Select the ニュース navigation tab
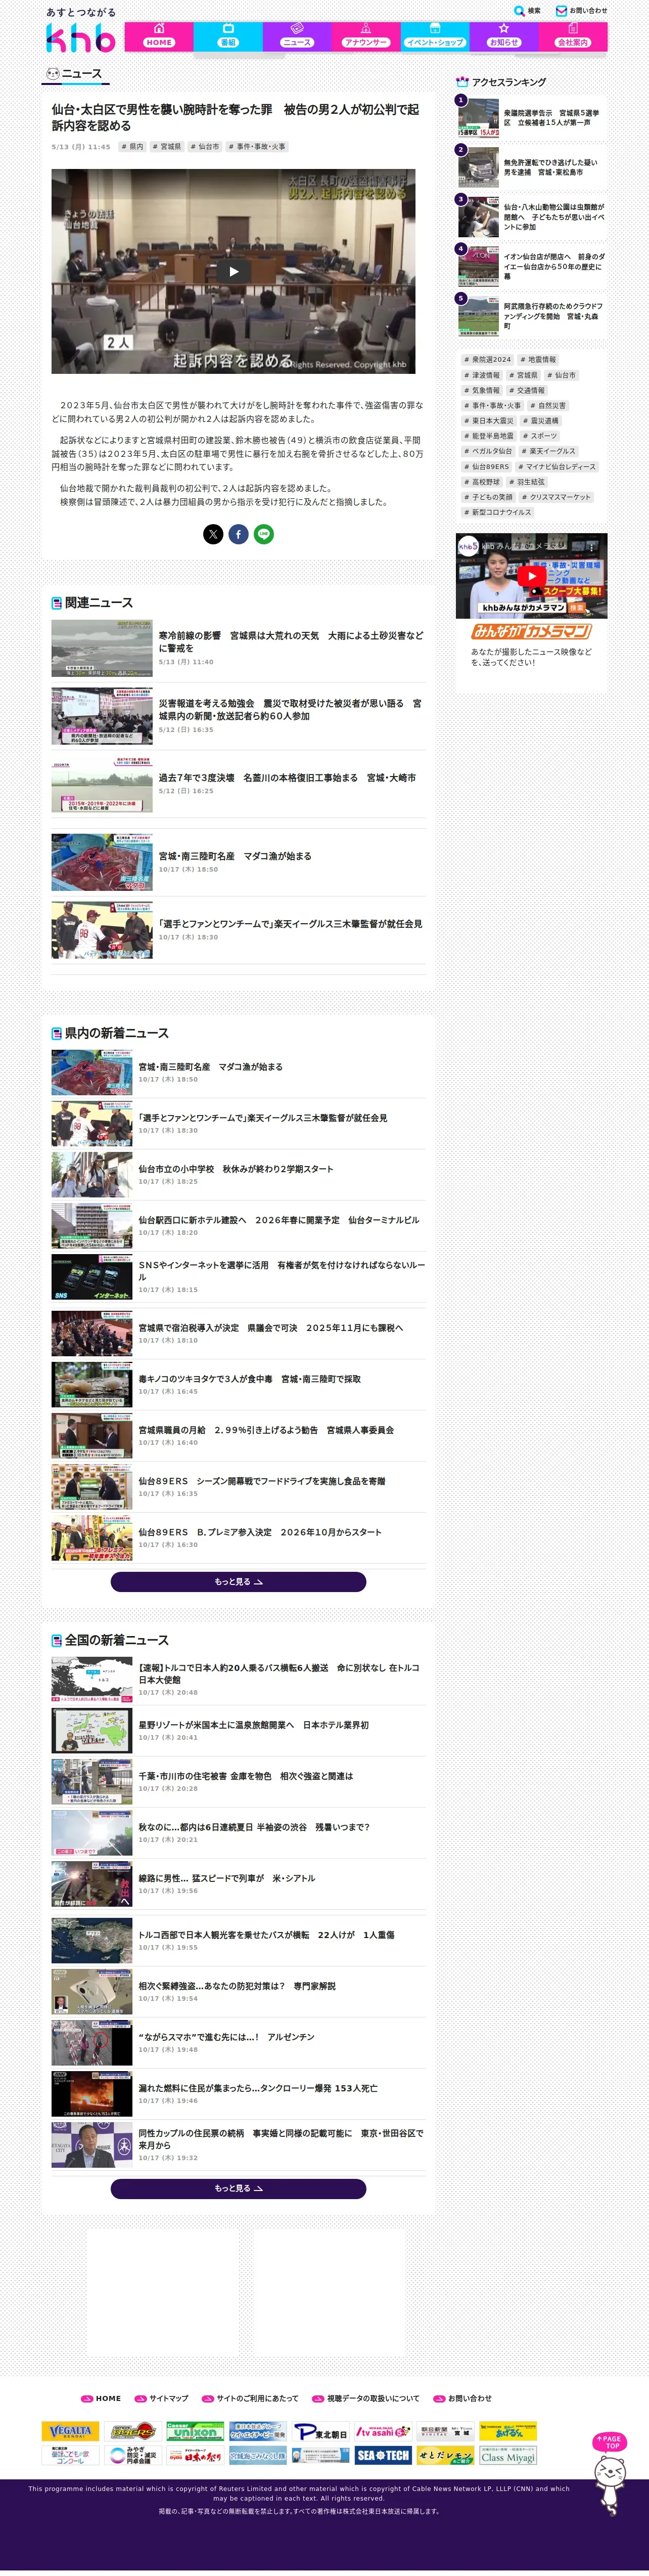The width and height of the screenshot is (649, 2576). [x=297, y=36]
